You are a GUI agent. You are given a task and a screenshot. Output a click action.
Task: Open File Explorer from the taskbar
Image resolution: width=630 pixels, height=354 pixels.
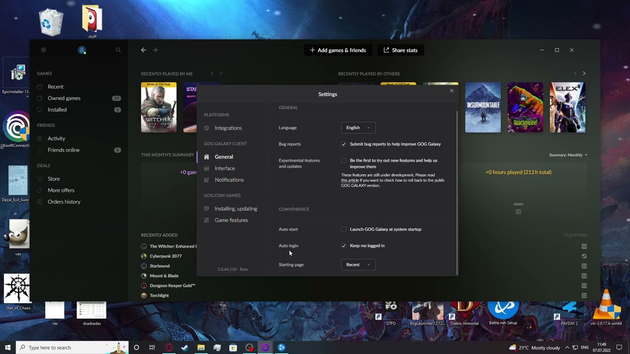[201, 348]
